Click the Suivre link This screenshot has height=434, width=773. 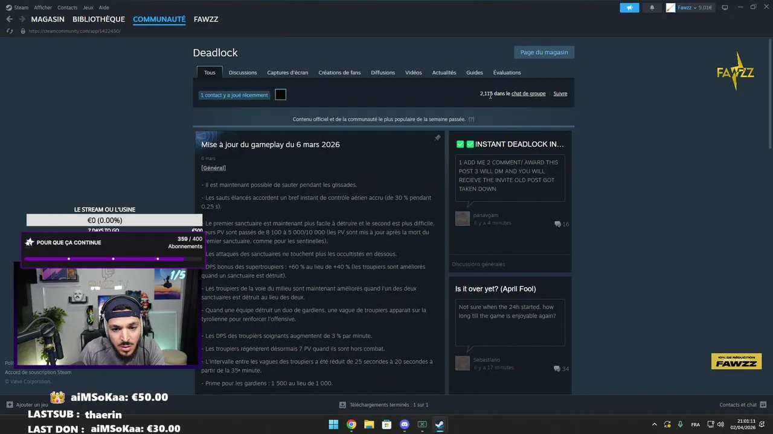coord(560,93)
